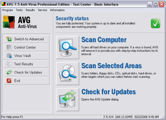Click the Scan Computer monitor magnifier icon

(68, 48)
